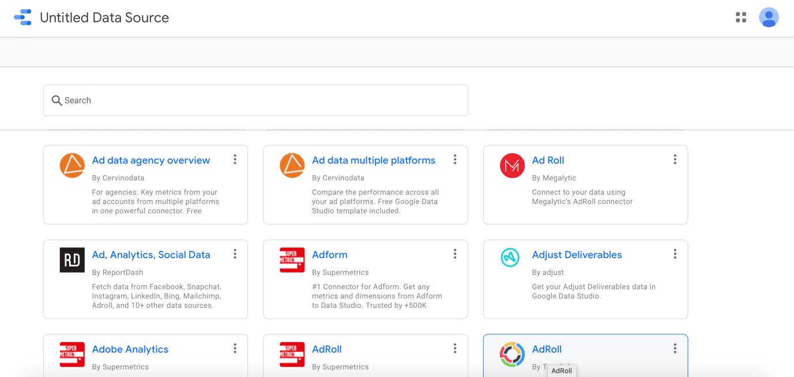The height and width of the screenshot is (377, 794).
Task: Open more options for Adform
Action: [455, 254]
